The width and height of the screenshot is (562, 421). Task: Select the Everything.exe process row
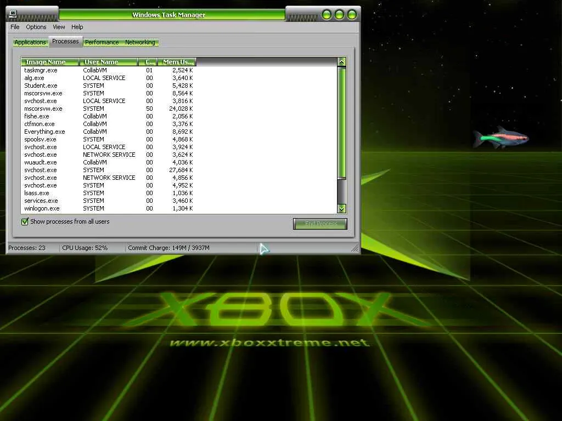(x=108, y=132)
